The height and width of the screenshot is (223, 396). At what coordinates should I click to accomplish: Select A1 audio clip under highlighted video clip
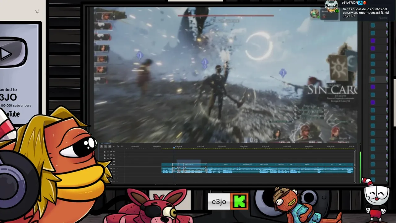[195, 168]
